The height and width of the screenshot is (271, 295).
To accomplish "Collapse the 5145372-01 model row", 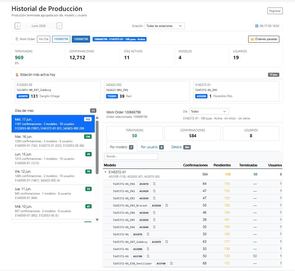I will coord(105,172).
